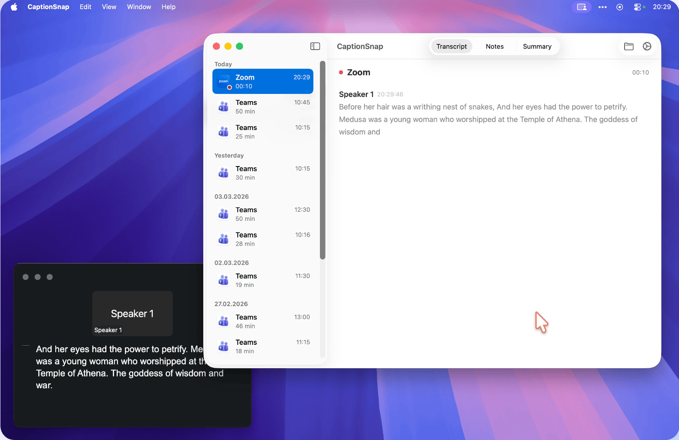Open the three-dot menu bar extra
679x440 pixels.
tap(602, 7)
